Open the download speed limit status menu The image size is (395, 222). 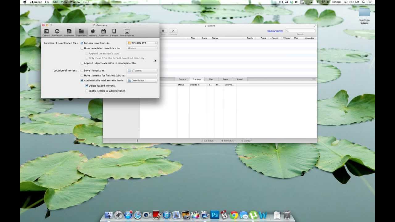click(208, 141)
